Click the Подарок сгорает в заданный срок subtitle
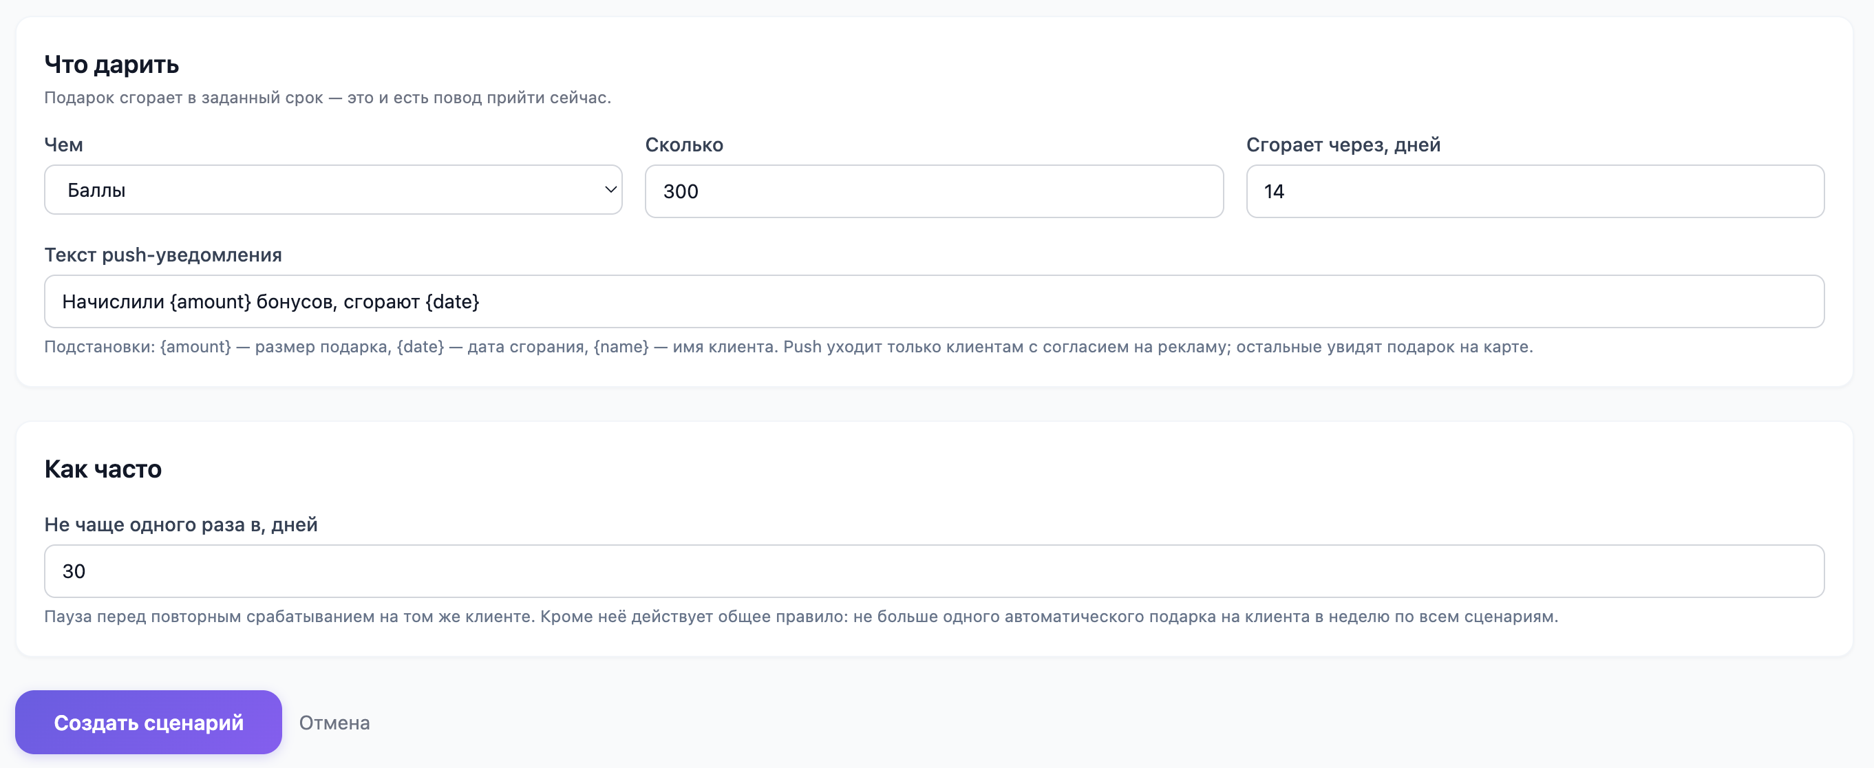Viewport: 1874px width, 768px height. point(328,98)
